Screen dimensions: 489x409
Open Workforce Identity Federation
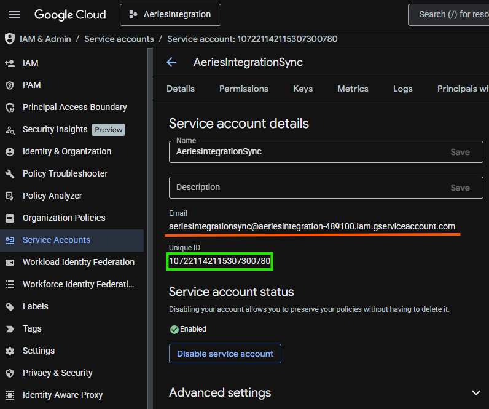[78, 285]
